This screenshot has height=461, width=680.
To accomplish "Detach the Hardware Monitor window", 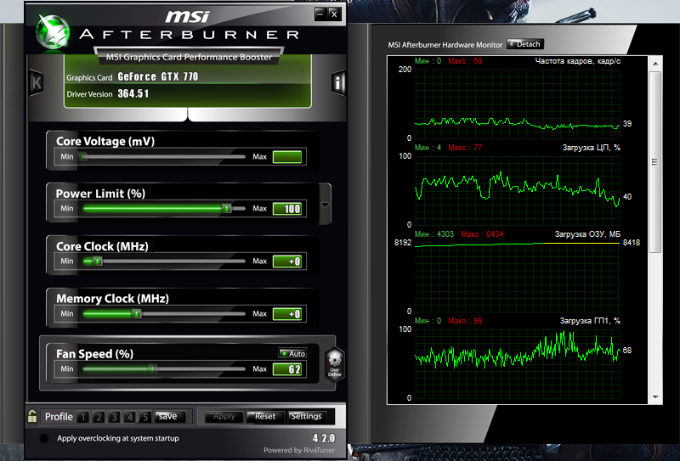I will [524, 44].
